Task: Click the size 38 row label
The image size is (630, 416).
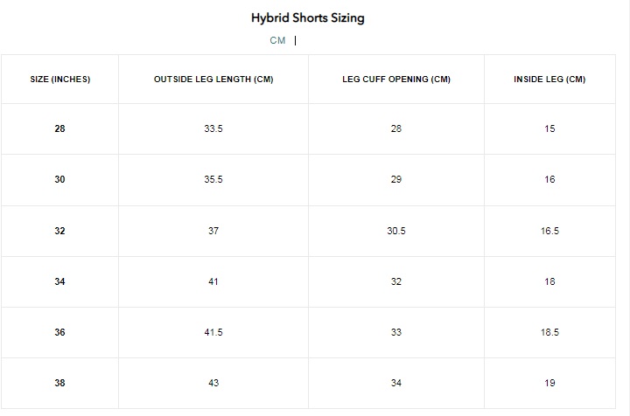Action: coord(59,383)
